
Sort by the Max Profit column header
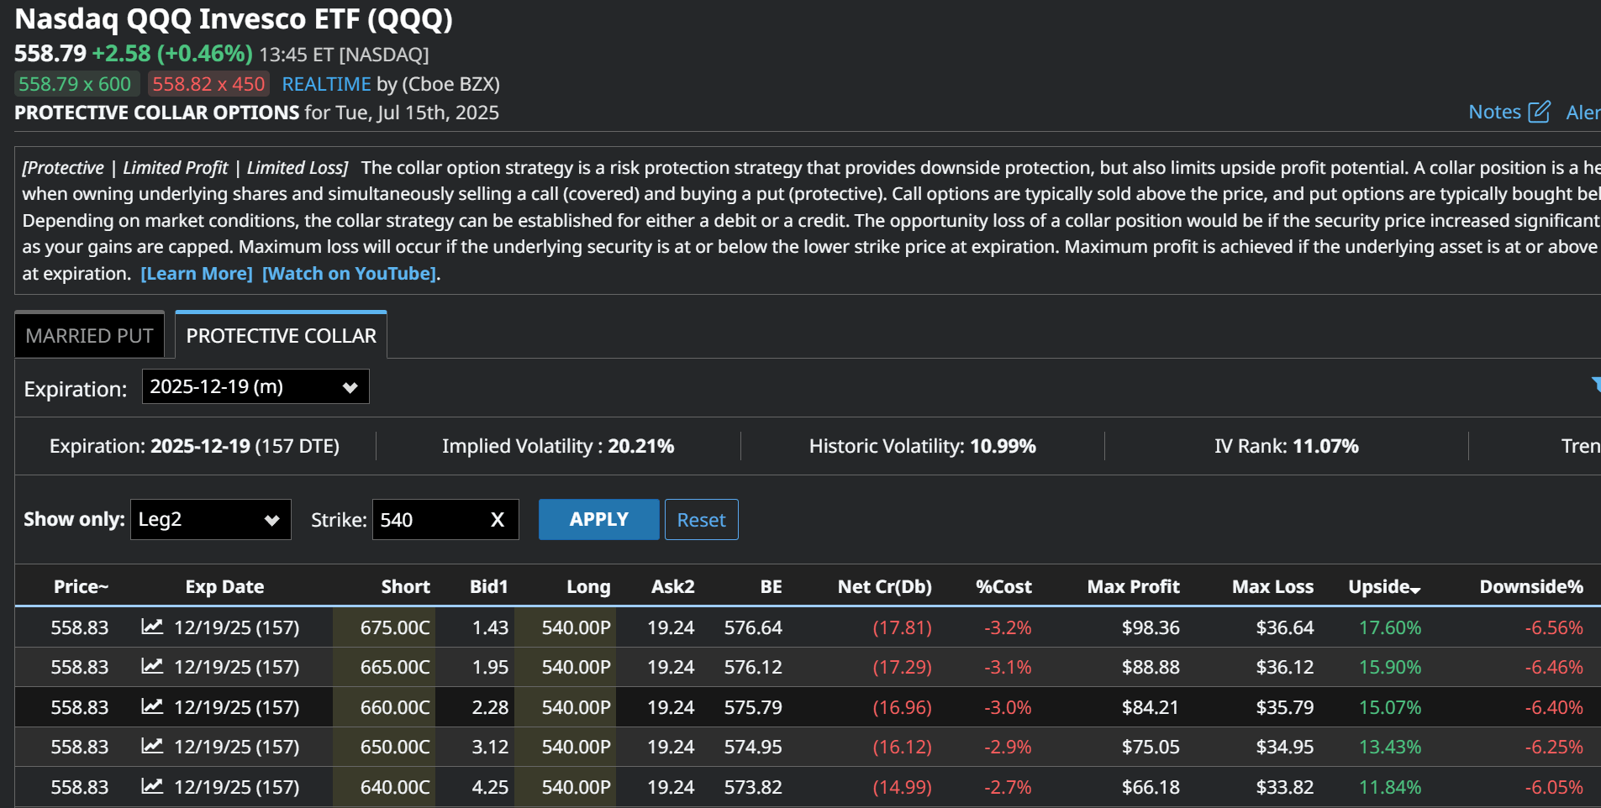pos(1133,587)
